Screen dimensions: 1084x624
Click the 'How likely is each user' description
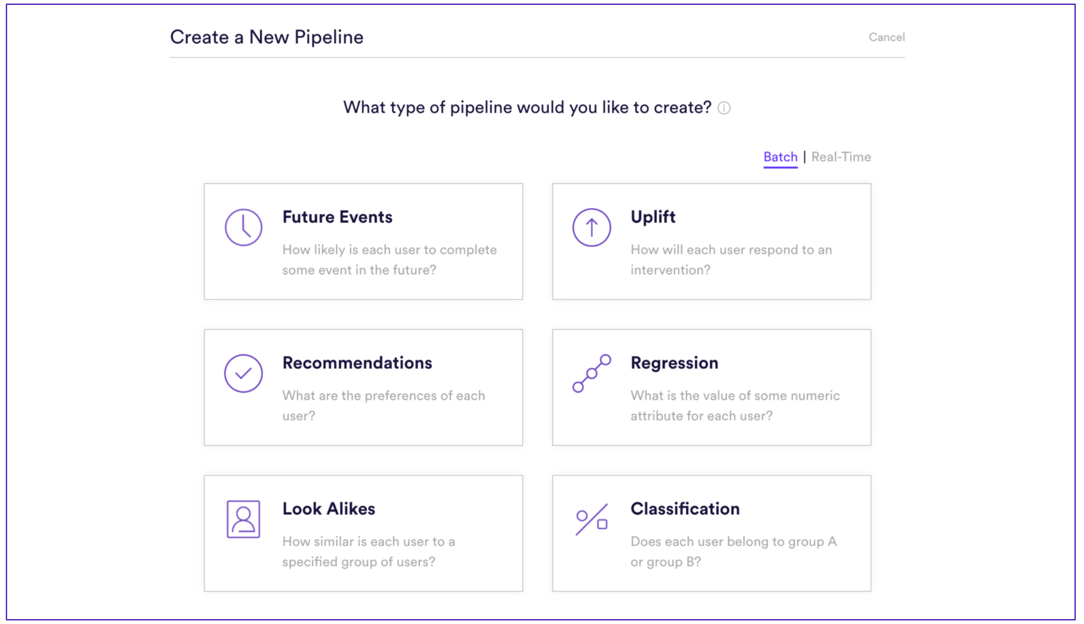(x=389, y=260)
